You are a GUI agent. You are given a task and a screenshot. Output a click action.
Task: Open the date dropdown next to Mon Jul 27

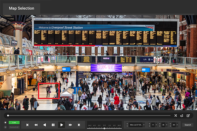pyautogui.click(x=144, y=125)
